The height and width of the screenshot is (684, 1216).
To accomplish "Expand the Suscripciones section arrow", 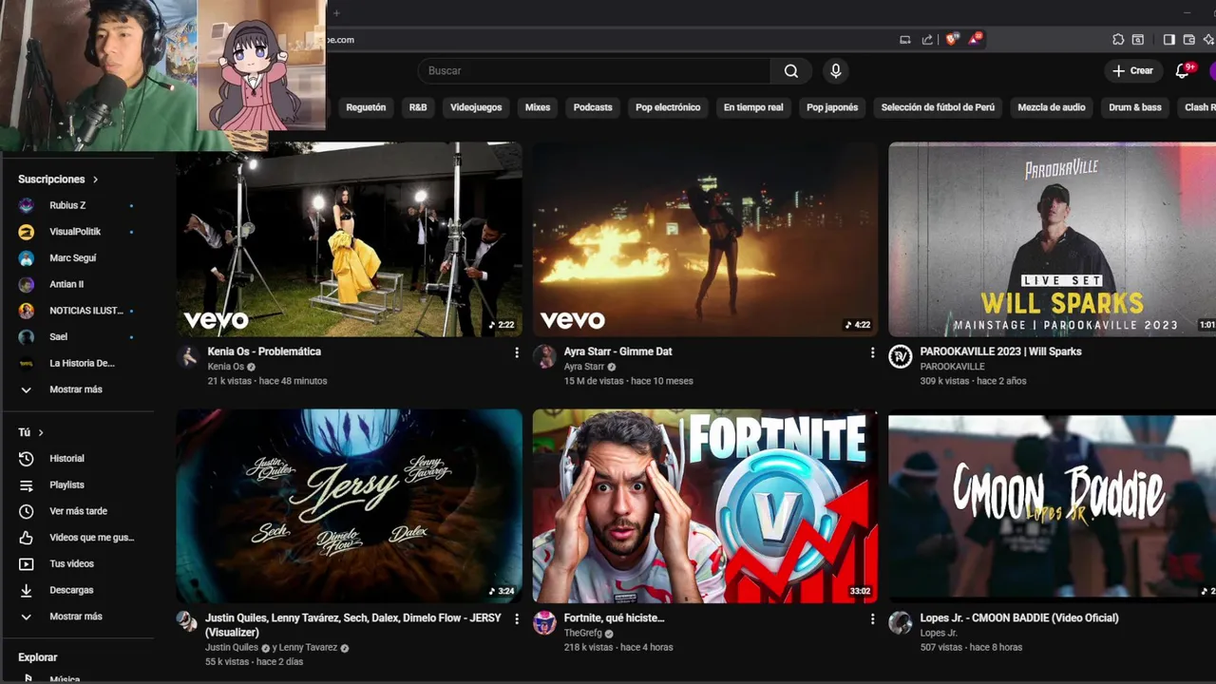I will (x=95, y=180).
